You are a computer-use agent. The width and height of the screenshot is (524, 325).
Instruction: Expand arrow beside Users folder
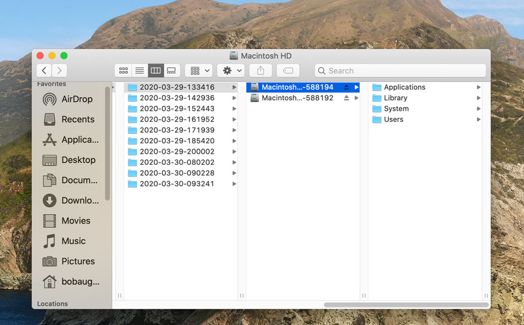click(x=479, y=119)
